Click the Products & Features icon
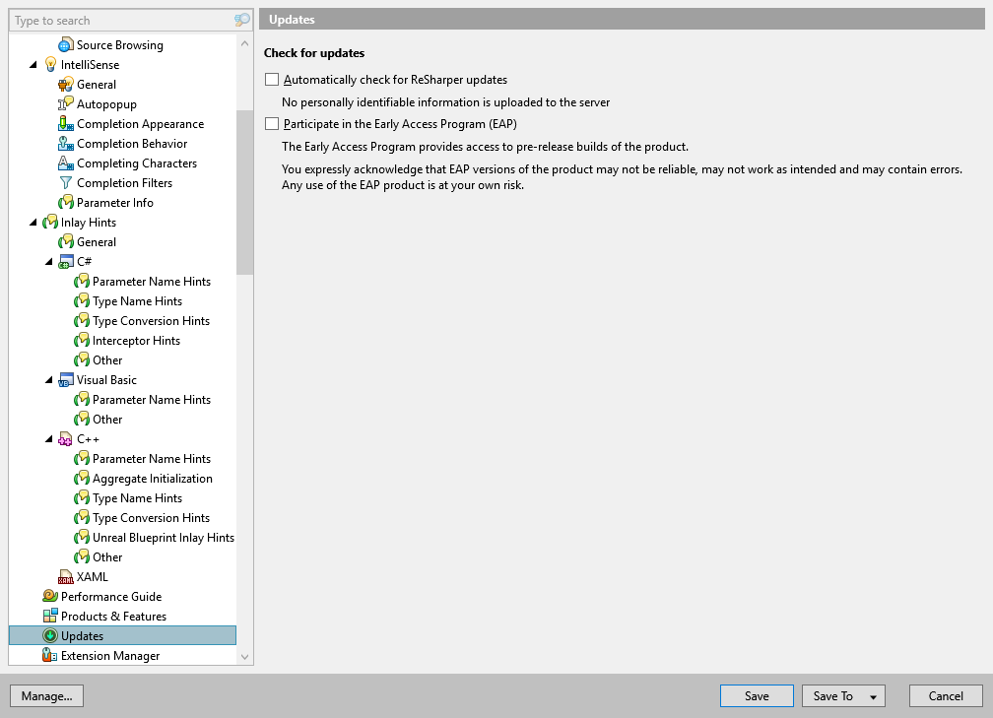Image resolution: width=993 pixels, height=718 pixels. [x=50, y=617]
